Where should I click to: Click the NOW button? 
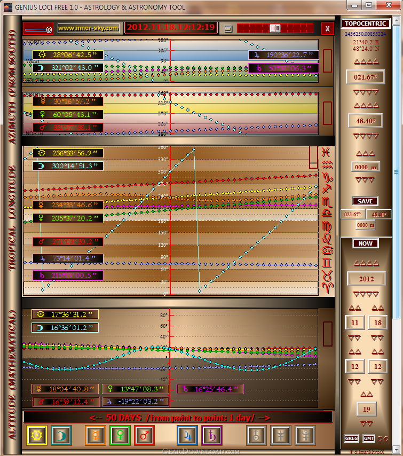(x=366, y=243)
